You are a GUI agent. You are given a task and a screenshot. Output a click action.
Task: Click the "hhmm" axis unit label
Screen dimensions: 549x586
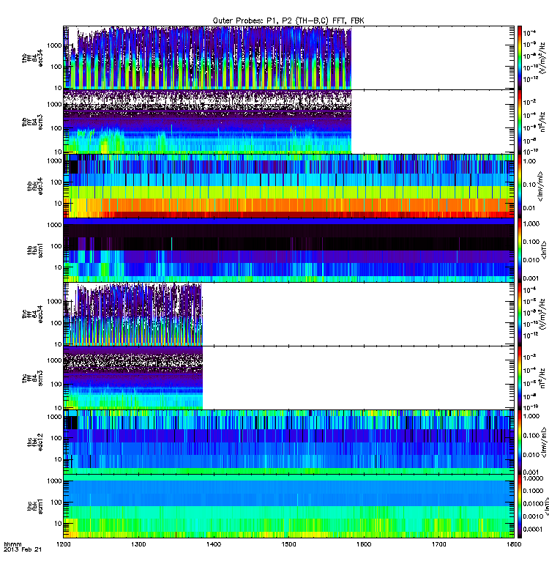point(12,544)
